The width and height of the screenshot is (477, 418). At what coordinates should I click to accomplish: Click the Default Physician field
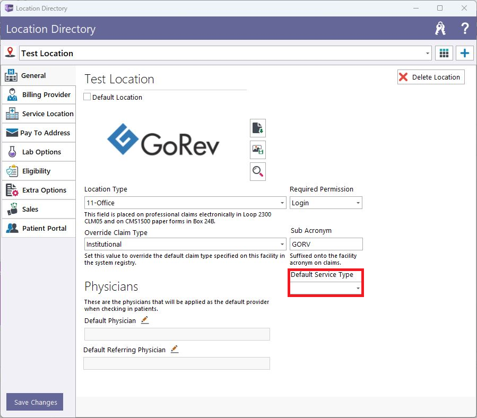coord(177,334)
